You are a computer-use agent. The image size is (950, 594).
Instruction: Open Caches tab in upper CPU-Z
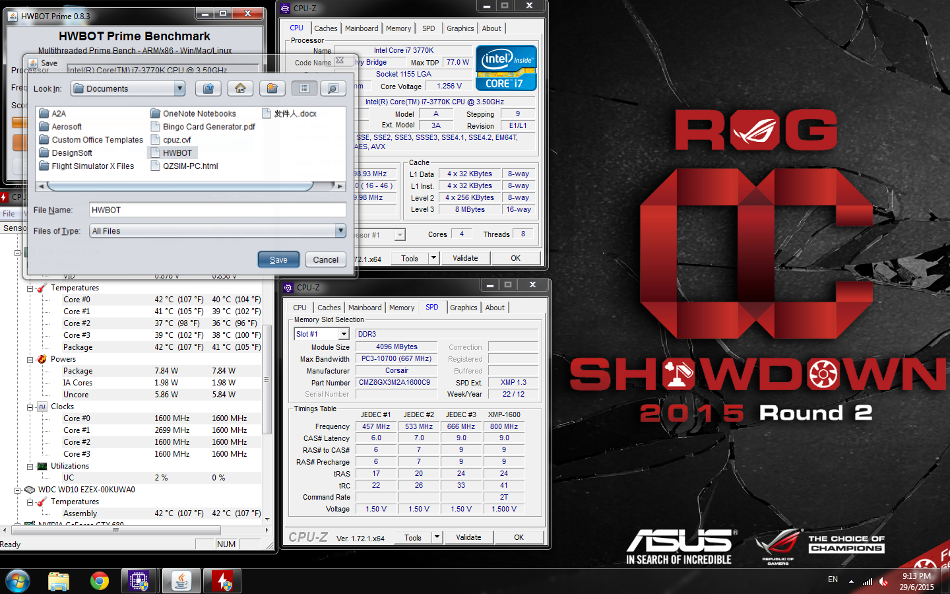point(325,28)
